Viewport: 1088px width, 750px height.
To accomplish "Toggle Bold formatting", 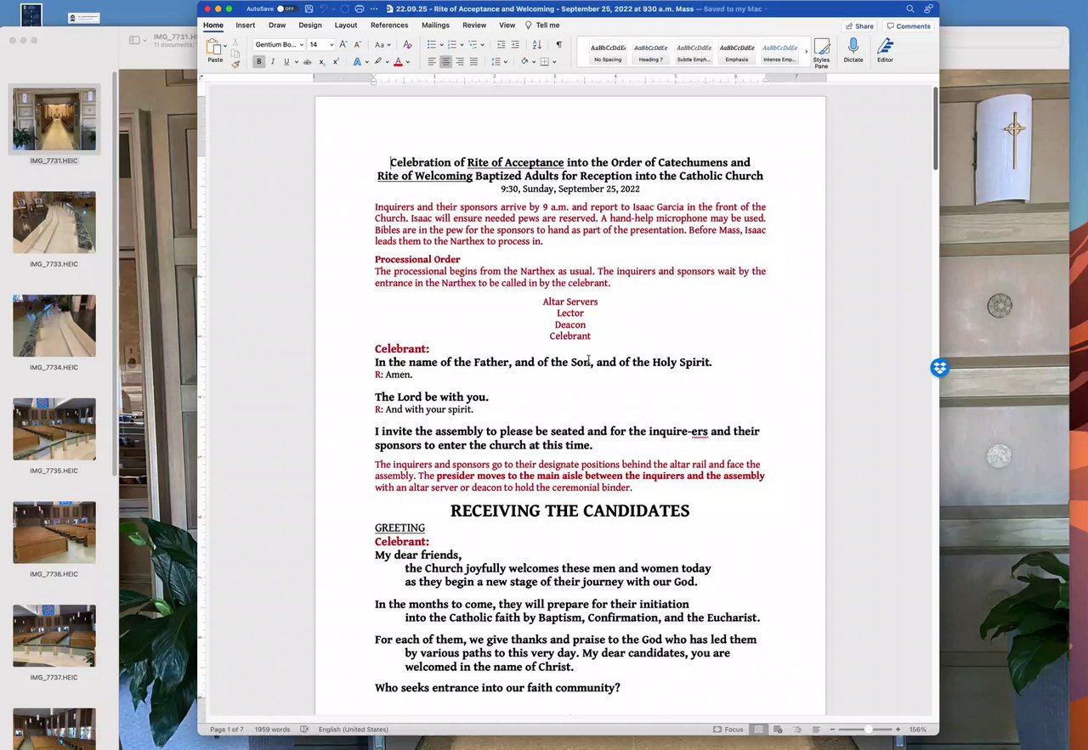I will coord(258,62).
